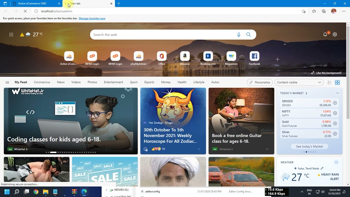Launch the Office quick link
This screenshot has width=350, height=197.
coord(162,59)
